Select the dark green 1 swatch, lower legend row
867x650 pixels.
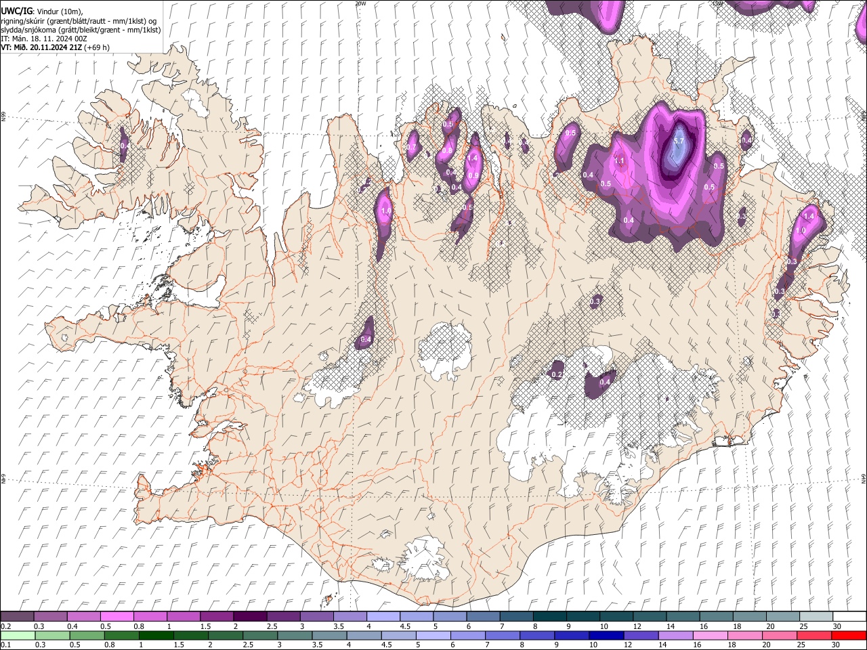point(156,635)
